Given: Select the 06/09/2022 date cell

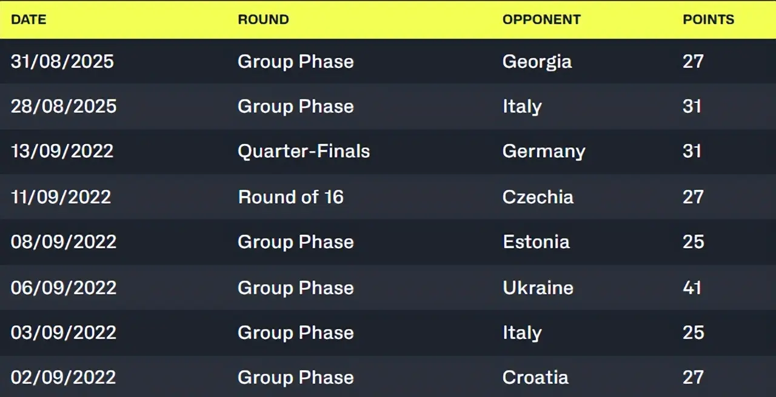Looking at the screenshot, I should [x=64, y=287].
